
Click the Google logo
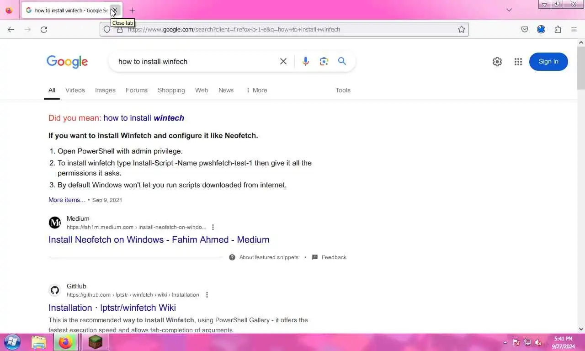[67, 62]
